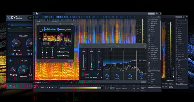Open Bypass dropdown arrow in Dialogue Isolate
Screen dimensions: 194x102
tap(90, 82)
